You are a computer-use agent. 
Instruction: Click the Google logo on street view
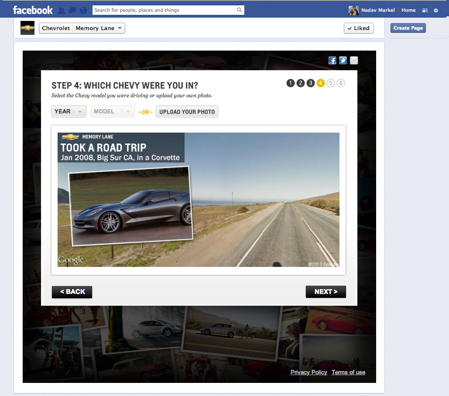pos(71,260)
